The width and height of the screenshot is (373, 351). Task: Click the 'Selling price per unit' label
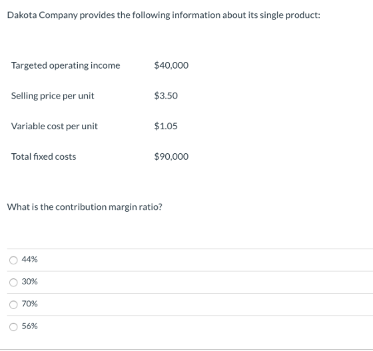(x=53, y=96)
